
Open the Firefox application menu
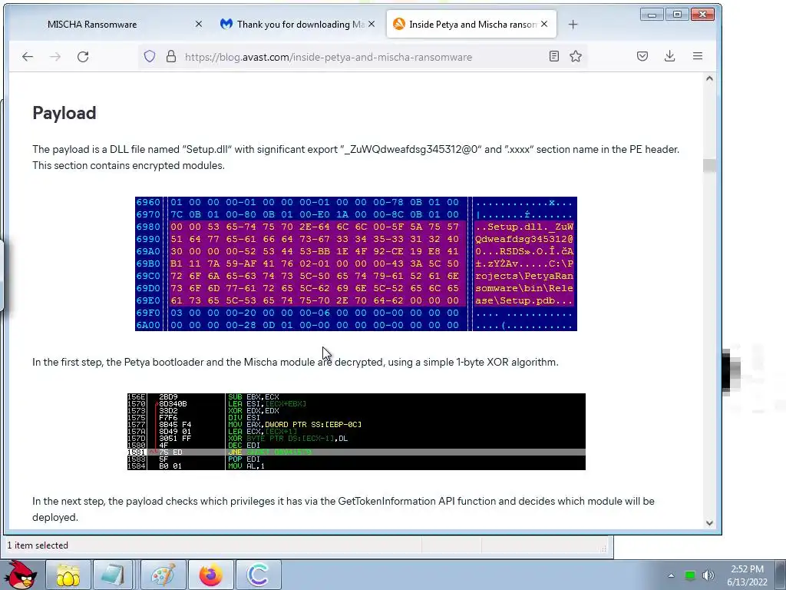click(x=698, y=56)
